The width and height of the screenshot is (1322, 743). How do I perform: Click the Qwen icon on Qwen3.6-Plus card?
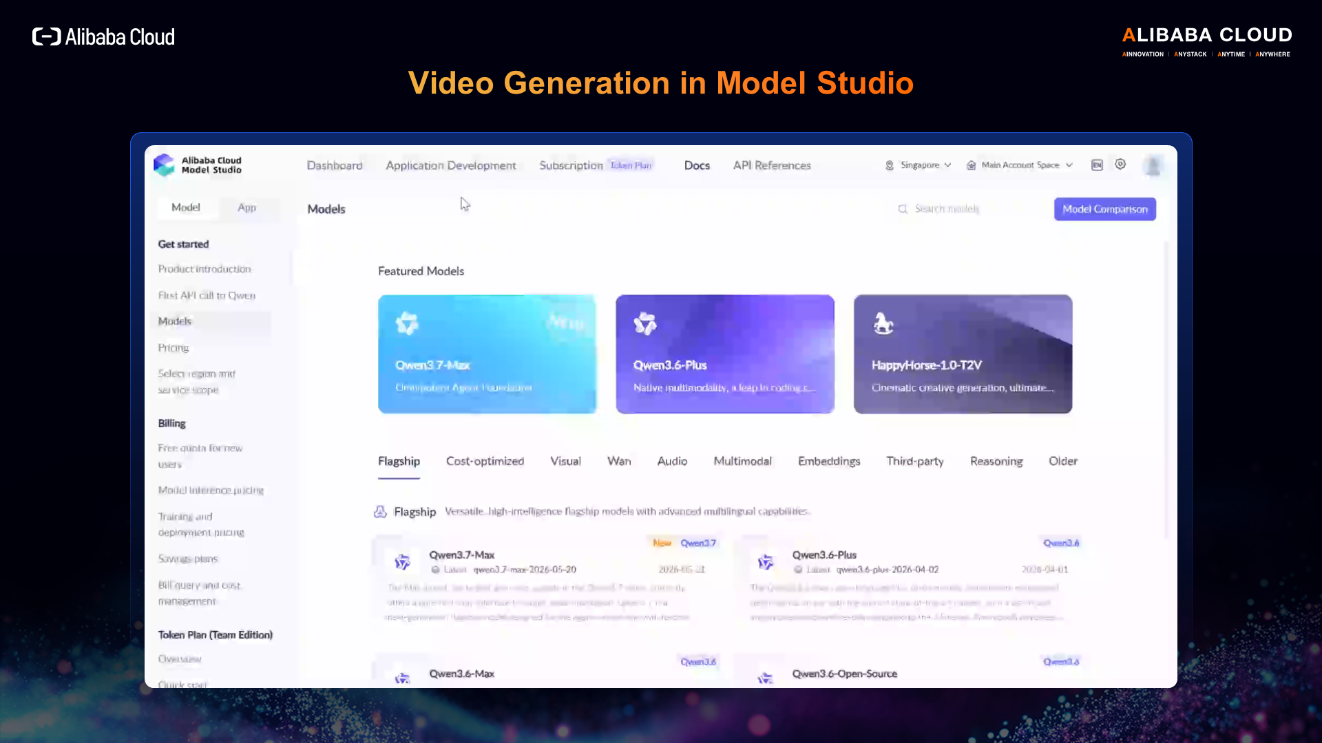[x=645, y=323]
